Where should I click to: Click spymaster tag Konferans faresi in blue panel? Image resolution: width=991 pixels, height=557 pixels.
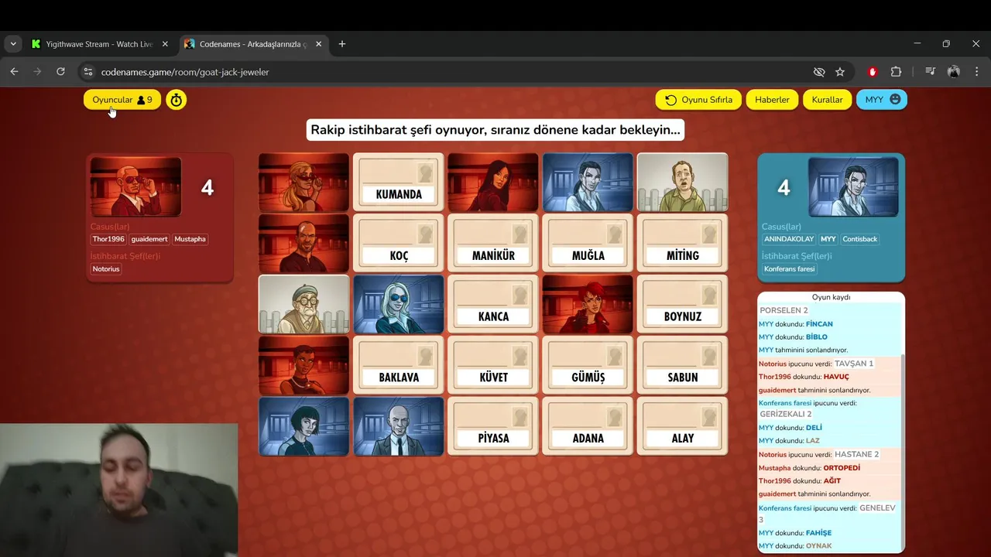[789, 268]
